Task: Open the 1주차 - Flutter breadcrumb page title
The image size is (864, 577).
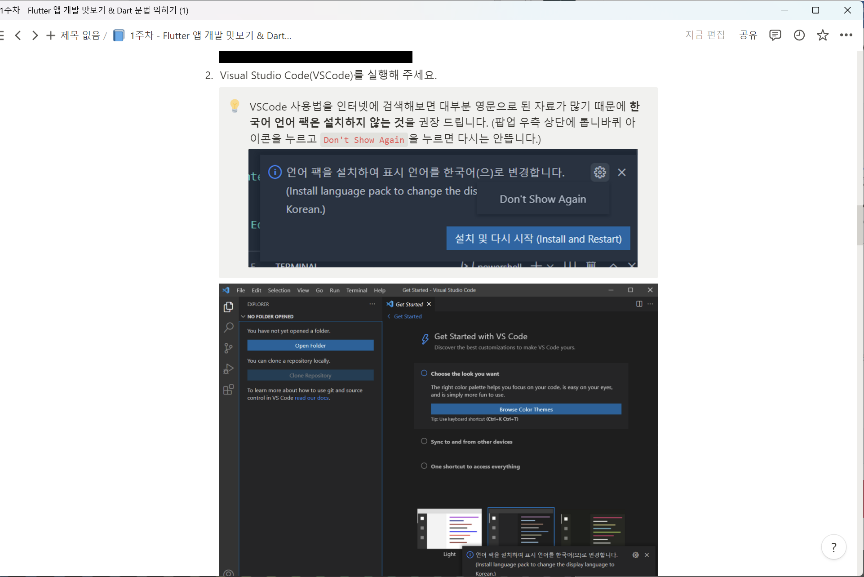Action: point(211,36)
